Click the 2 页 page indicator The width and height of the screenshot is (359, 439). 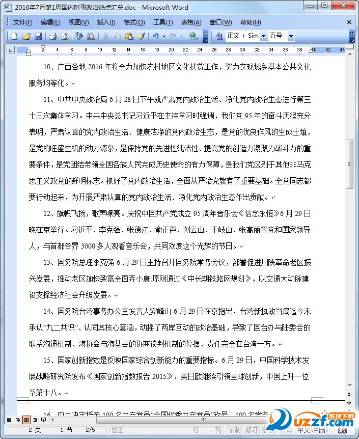(35, 430)
